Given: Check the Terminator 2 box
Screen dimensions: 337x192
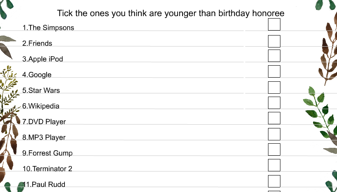Looking at the screenshot, I should coord(274,165).
